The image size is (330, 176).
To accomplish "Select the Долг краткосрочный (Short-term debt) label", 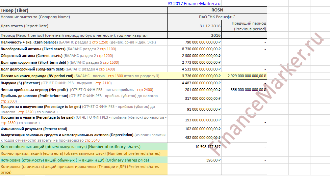I will [84, 62].
